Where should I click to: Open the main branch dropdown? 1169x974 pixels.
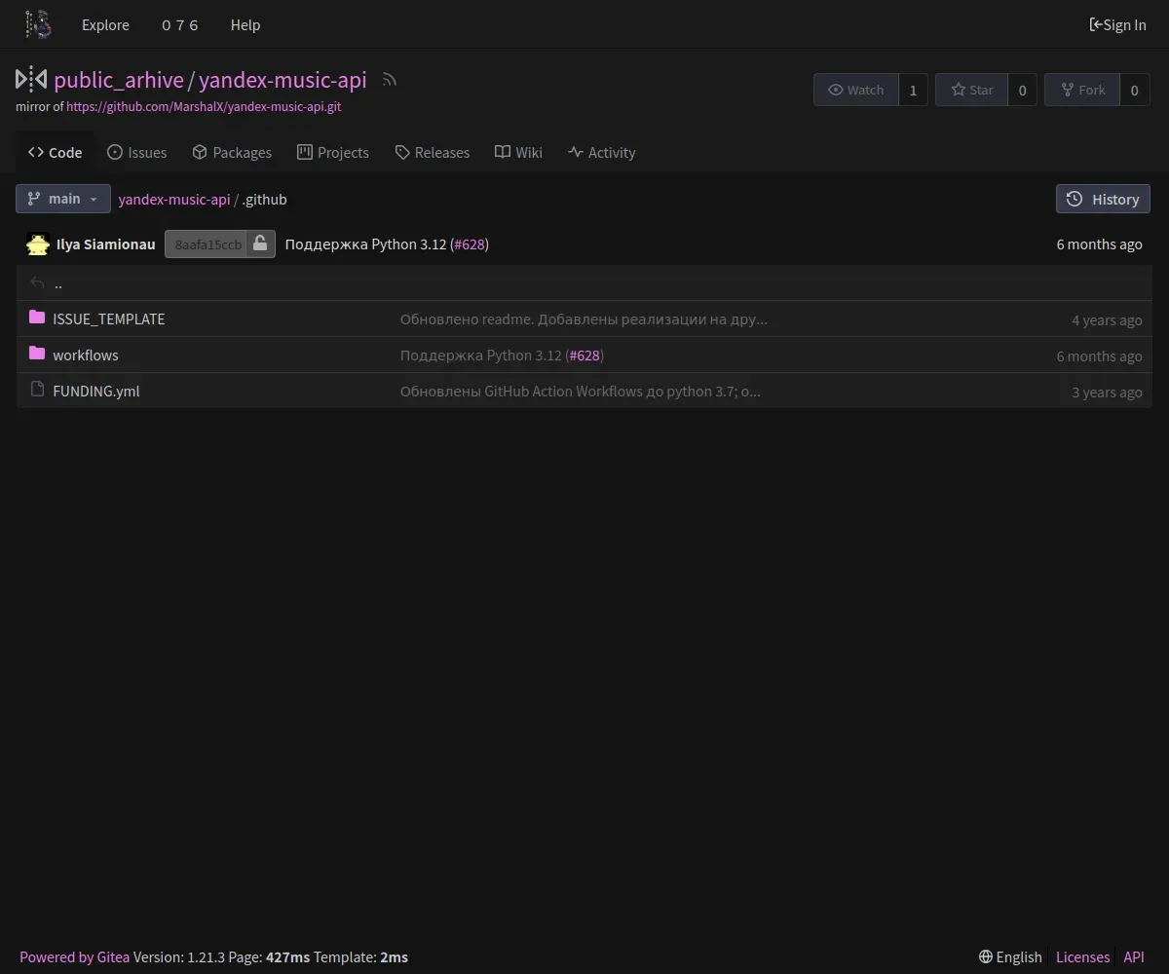63,199
